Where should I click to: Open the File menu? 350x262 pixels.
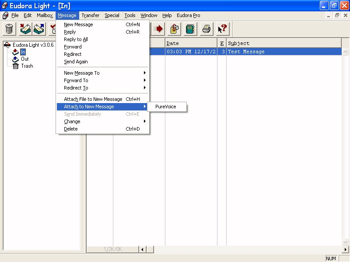coord(15,15)
